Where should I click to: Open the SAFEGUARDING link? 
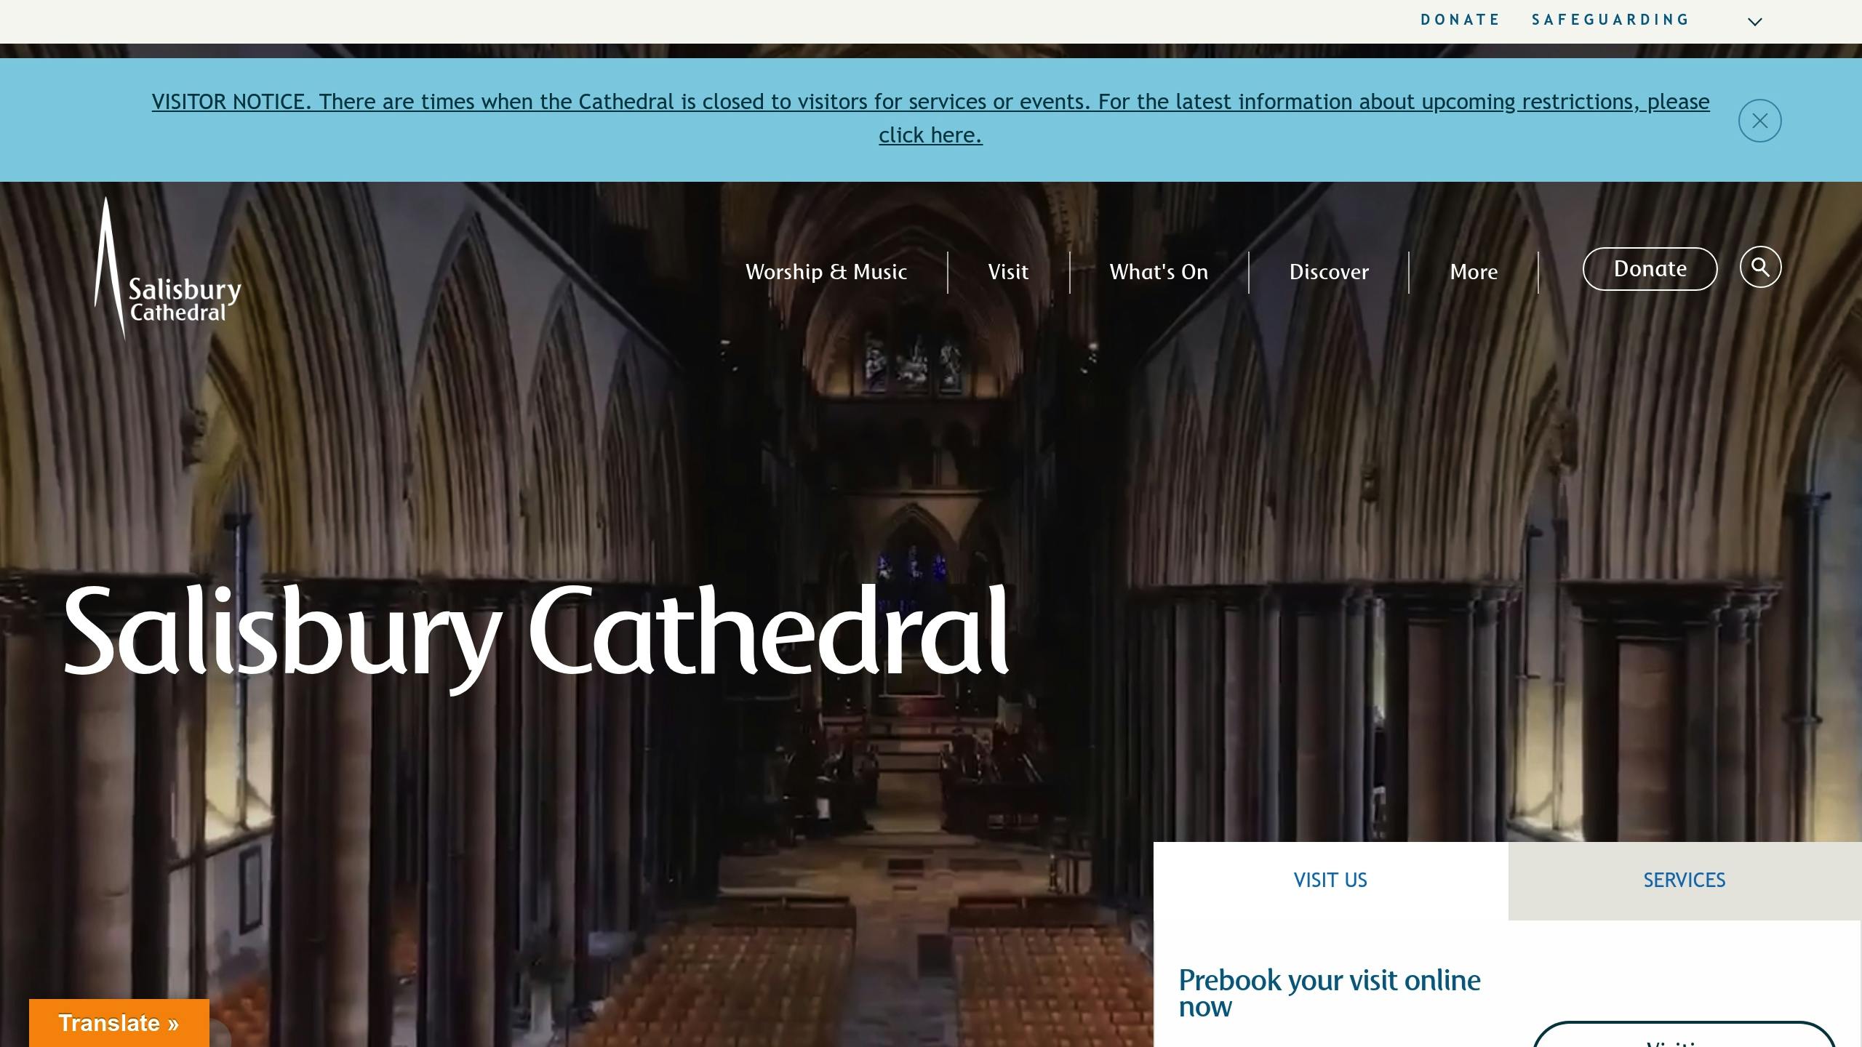click(x=1610, y=20)
